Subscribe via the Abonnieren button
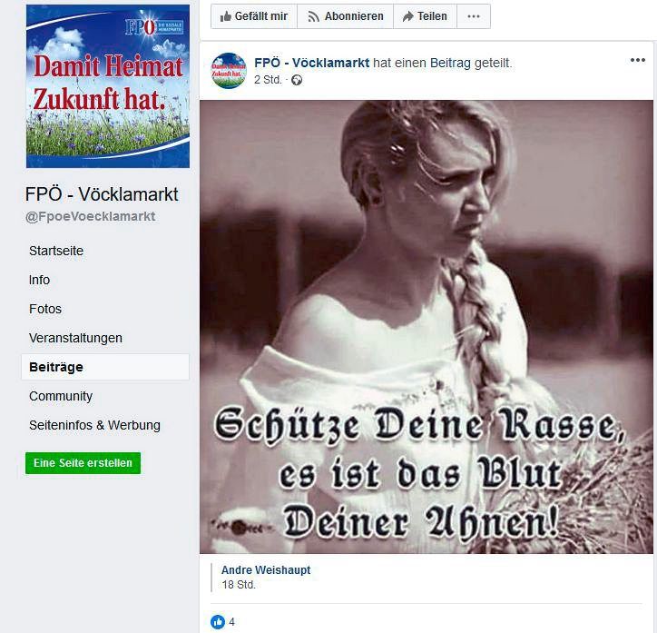The image size is (657, 633). [345, 16]
